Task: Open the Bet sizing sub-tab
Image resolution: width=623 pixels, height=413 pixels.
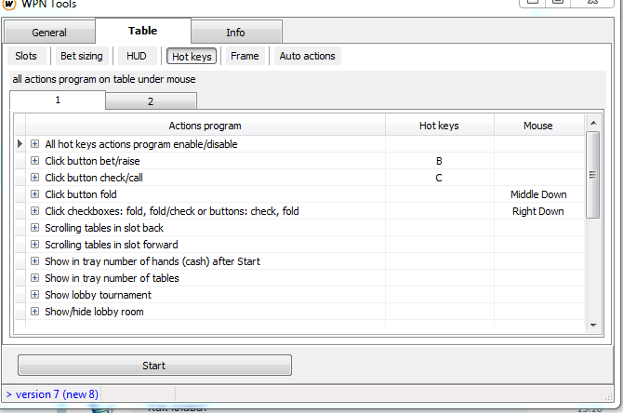Action: tap(82, 56)
